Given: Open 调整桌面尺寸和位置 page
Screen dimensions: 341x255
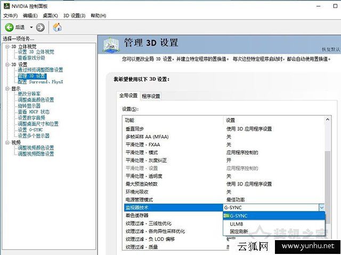Looking at the screenshot, I should pyautogui.click(x=38, y=124).
